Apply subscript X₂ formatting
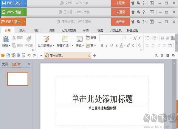This screenshot has width=178, height=129. [133, 46]
